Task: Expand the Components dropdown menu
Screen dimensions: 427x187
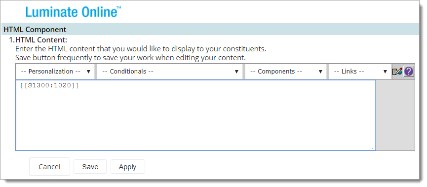Action: 286,72
